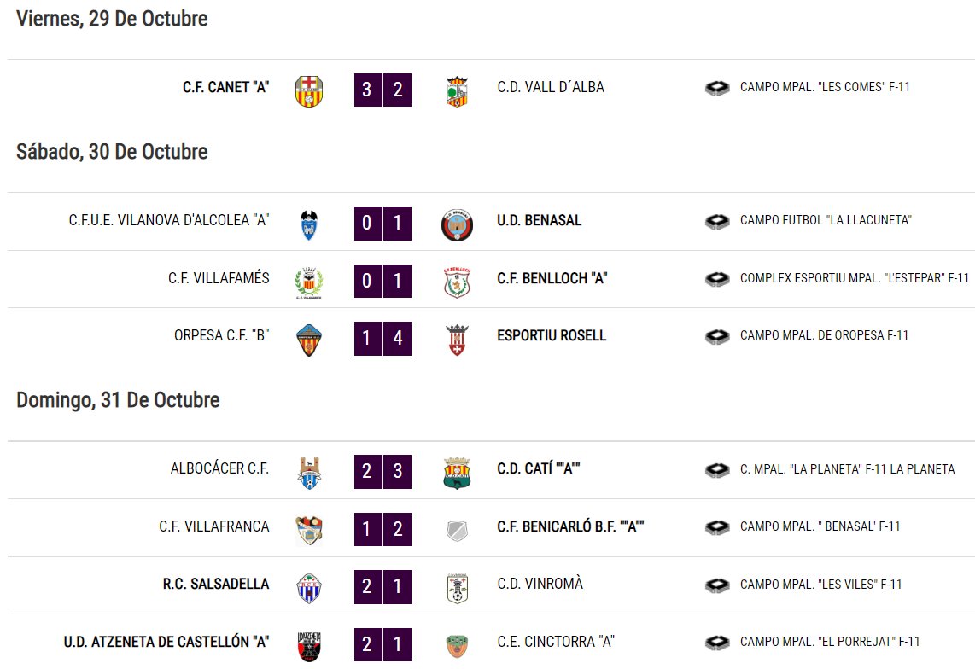Select the C.F. Villafamés crest icon

(309, 282)
